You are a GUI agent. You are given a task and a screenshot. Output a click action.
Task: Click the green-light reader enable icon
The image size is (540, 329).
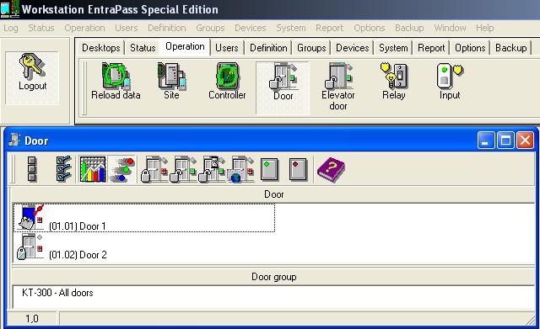[269, 169]
